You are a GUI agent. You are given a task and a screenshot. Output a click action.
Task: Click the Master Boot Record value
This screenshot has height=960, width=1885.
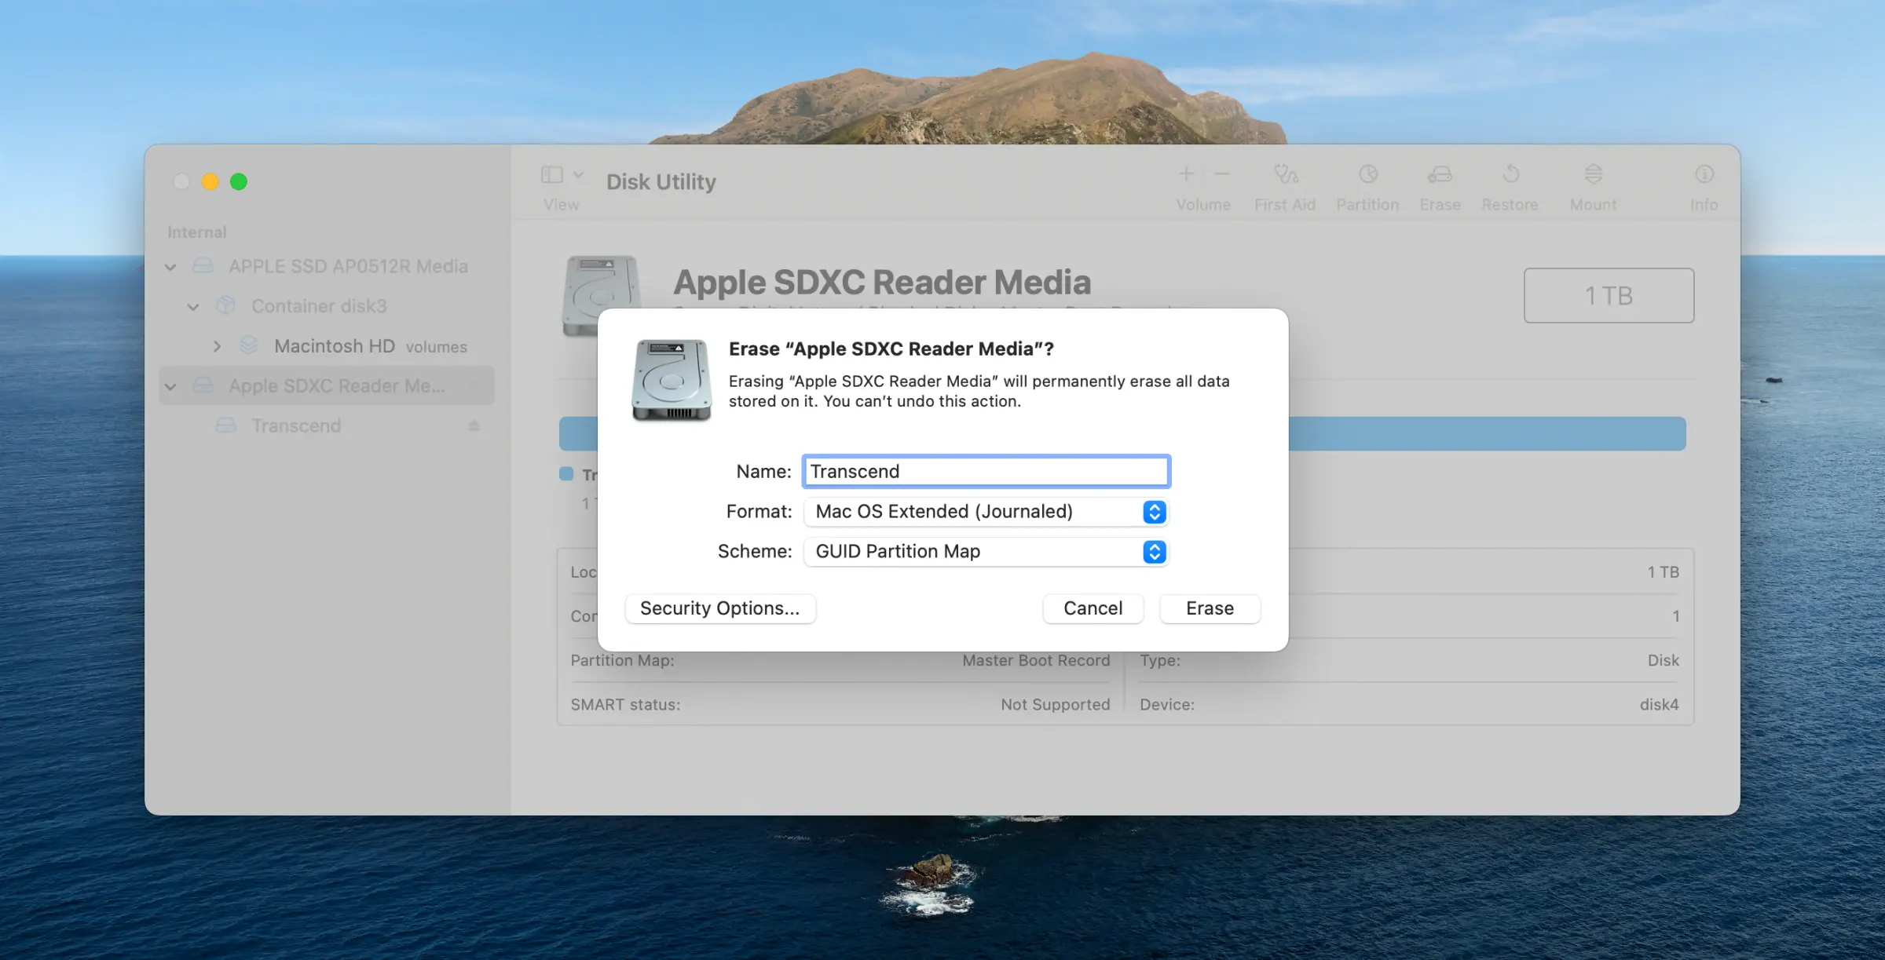[1036, 660]
